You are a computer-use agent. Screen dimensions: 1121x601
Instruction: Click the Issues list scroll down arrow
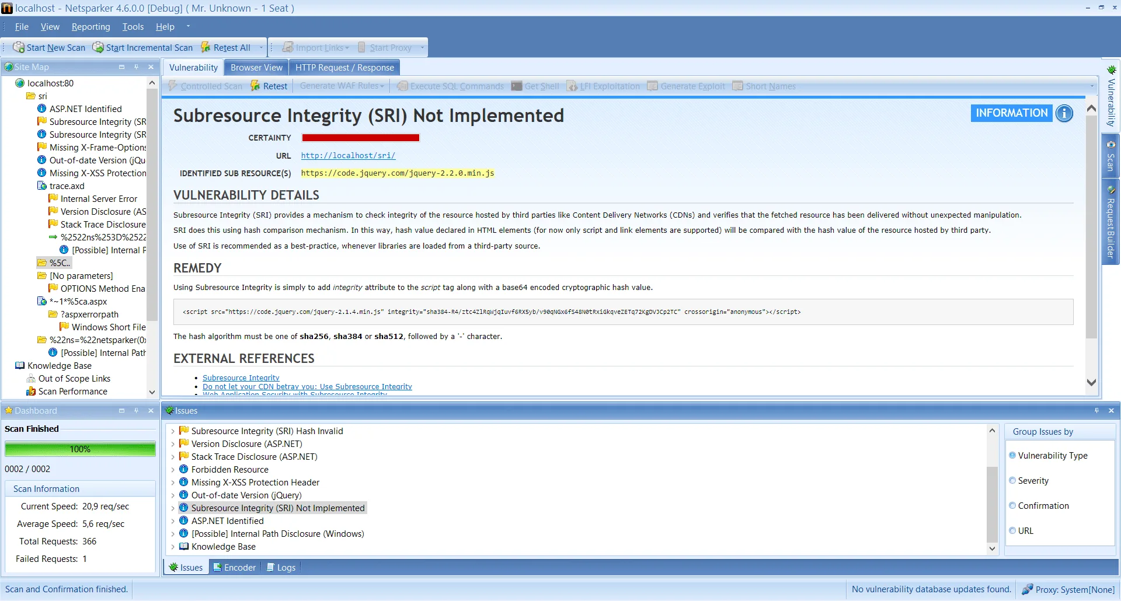pos(992,548)
